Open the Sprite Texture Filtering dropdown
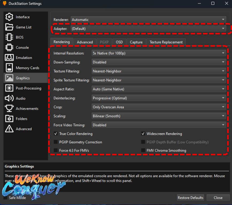This screenshot has width=232, height=205. click(x=159, y=80)
